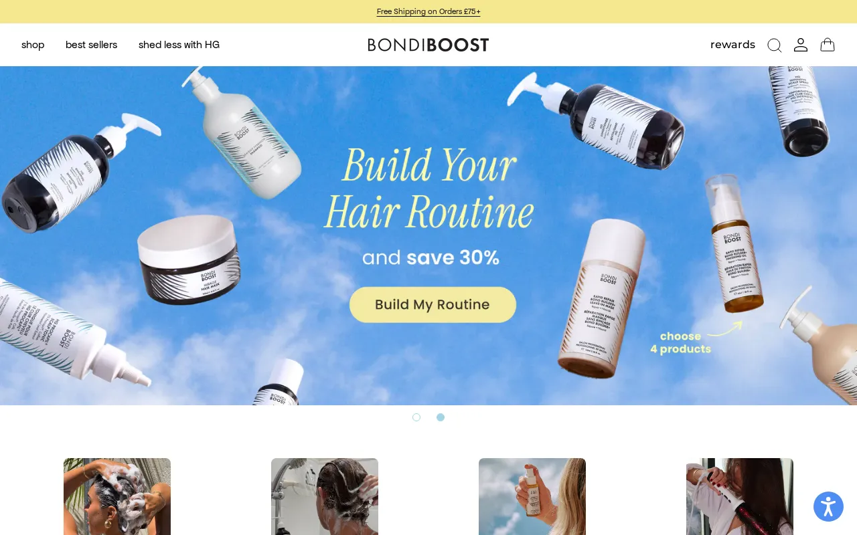The image size is (857, 535).
Task: Open Free Shipping on Orders £75+ link
Action: tap(428, 11)
